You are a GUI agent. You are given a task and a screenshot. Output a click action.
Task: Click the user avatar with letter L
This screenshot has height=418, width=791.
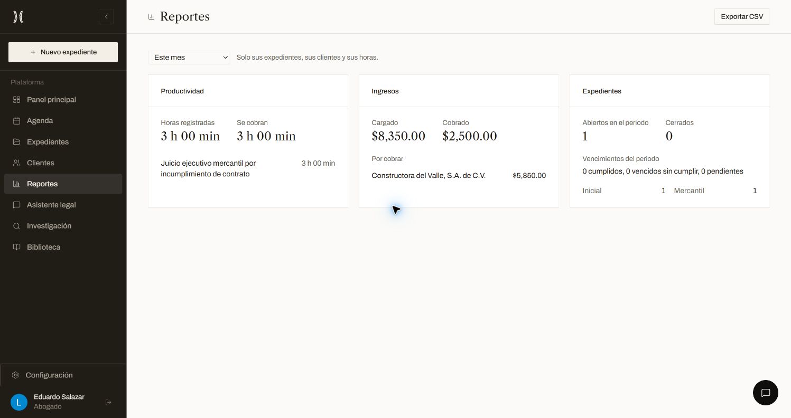click(19, 402)
